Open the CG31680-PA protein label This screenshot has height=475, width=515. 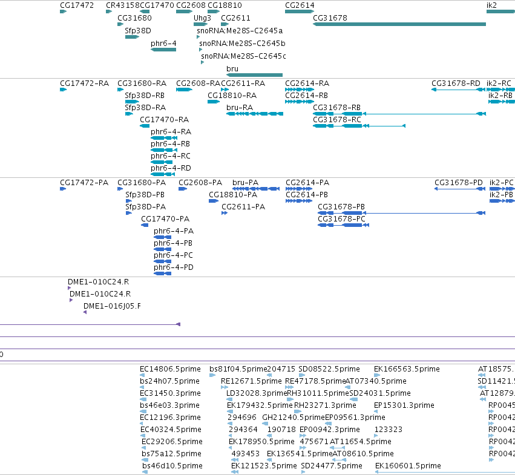click(x=142, y=183)
